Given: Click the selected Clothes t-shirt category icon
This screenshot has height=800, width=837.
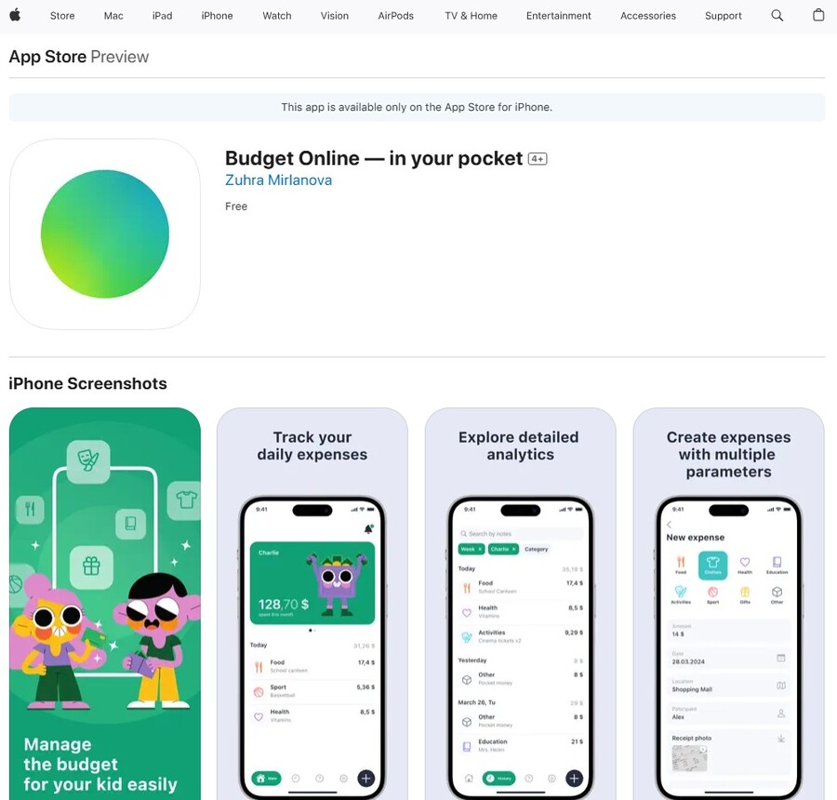Looking at the screenshot, I should pyautogui.click(x=712, y=565).
